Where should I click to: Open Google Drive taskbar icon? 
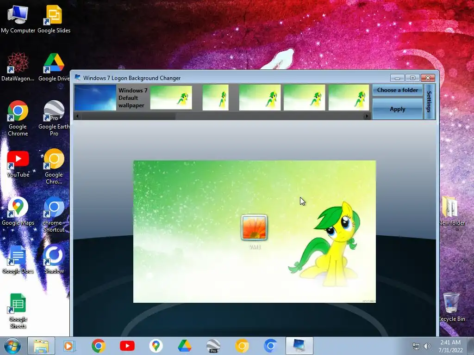[x=184, y=346]
